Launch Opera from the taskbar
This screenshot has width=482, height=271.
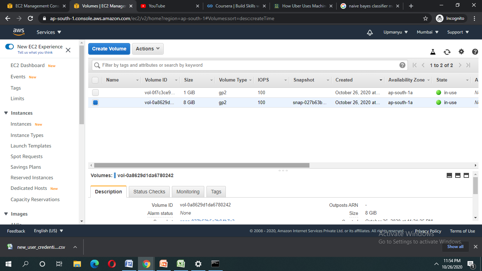(112, 264)
